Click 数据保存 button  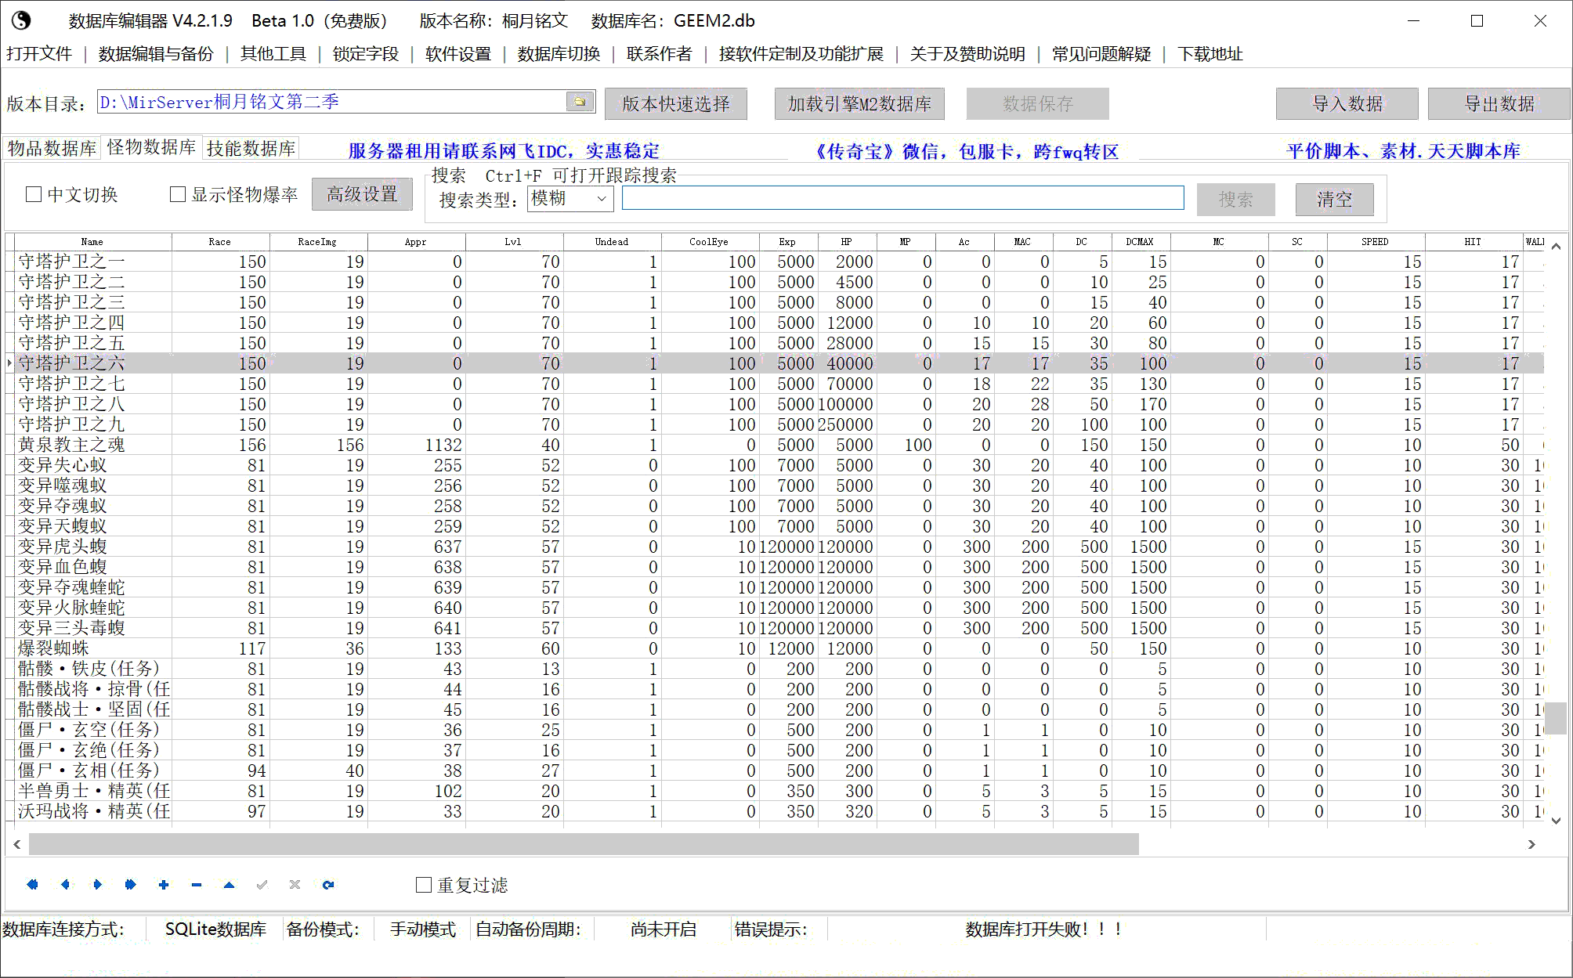click(1037, 103)
